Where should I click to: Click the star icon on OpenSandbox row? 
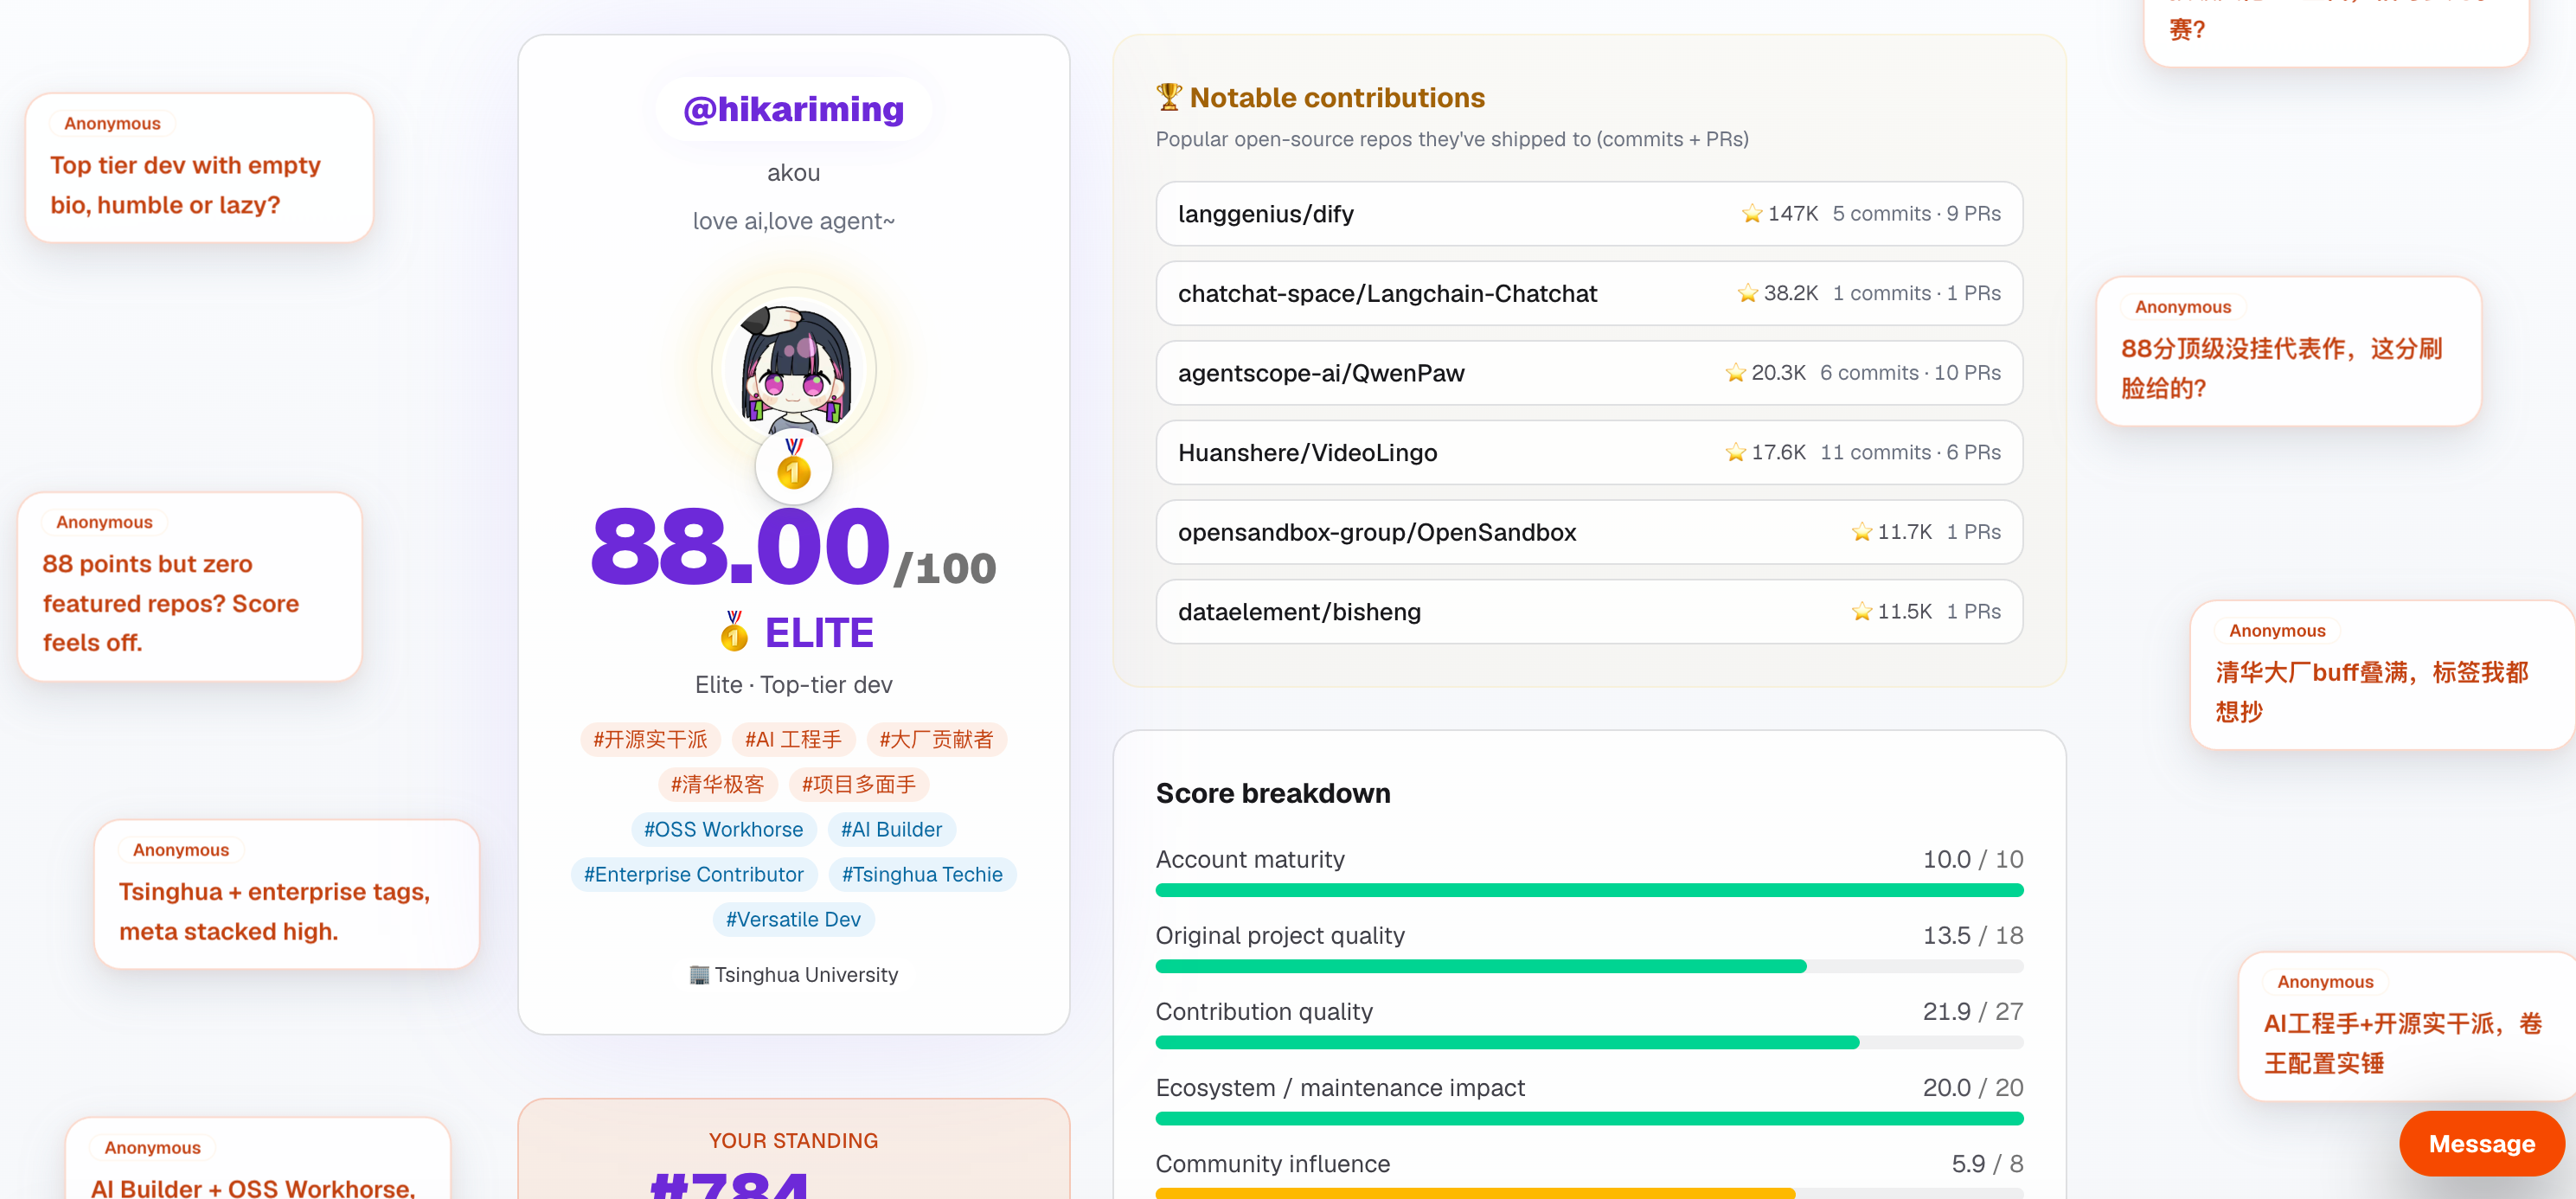pos(1861,532)
